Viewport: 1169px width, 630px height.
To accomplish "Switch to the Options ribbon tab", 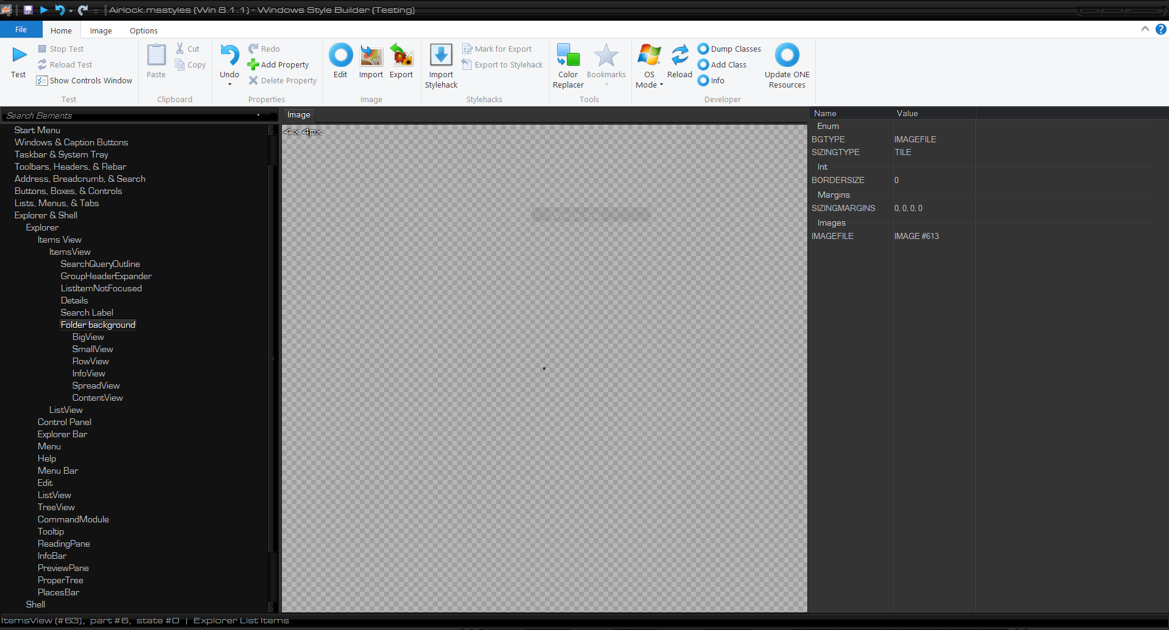I will pyautogui.click(x=144, y=30).
